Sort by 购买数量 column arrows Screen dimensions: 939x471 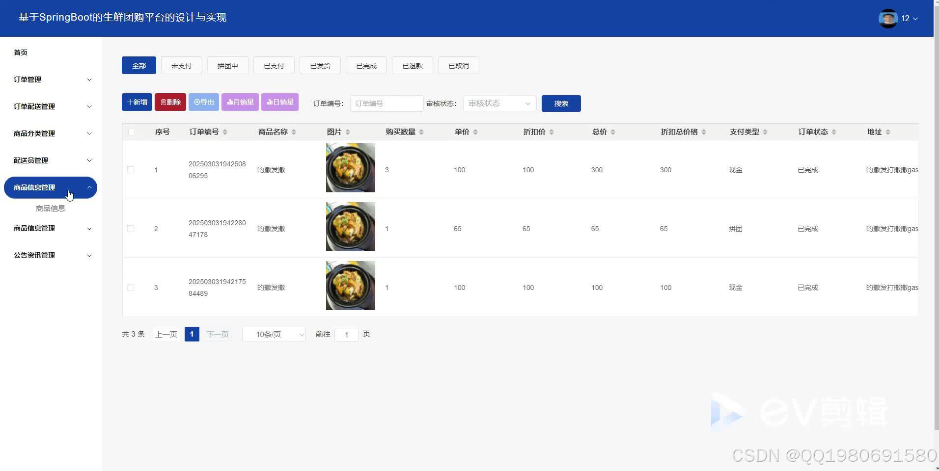pyautogui.click(x=421, y=132)
